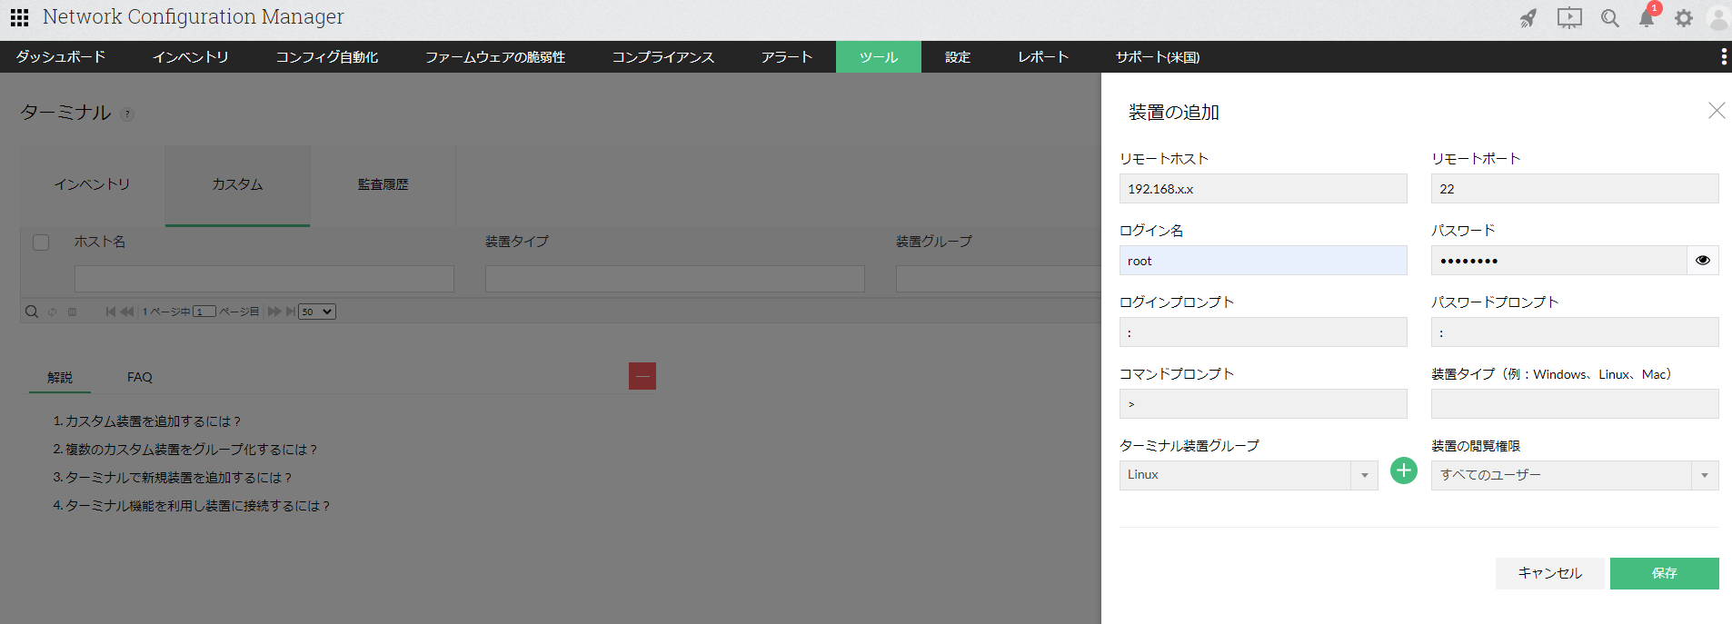This screenshot has height=624, width=1732.
Task: Open the presentation screen icon
Action: 1568,18
